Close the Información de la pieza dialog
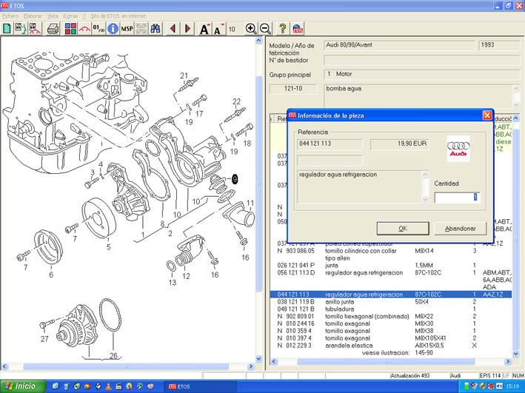Viewport: 525px width, 393px height. pyautogui.click(x=487, y=115)
